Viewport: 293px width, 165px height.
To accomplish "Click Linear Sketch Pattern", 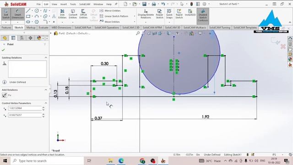I will pyautogui.click(x=114, y=16).
